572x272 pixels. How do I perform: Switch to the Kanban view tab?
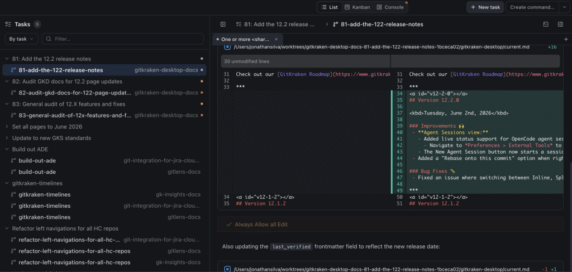(x=357, y=7)
